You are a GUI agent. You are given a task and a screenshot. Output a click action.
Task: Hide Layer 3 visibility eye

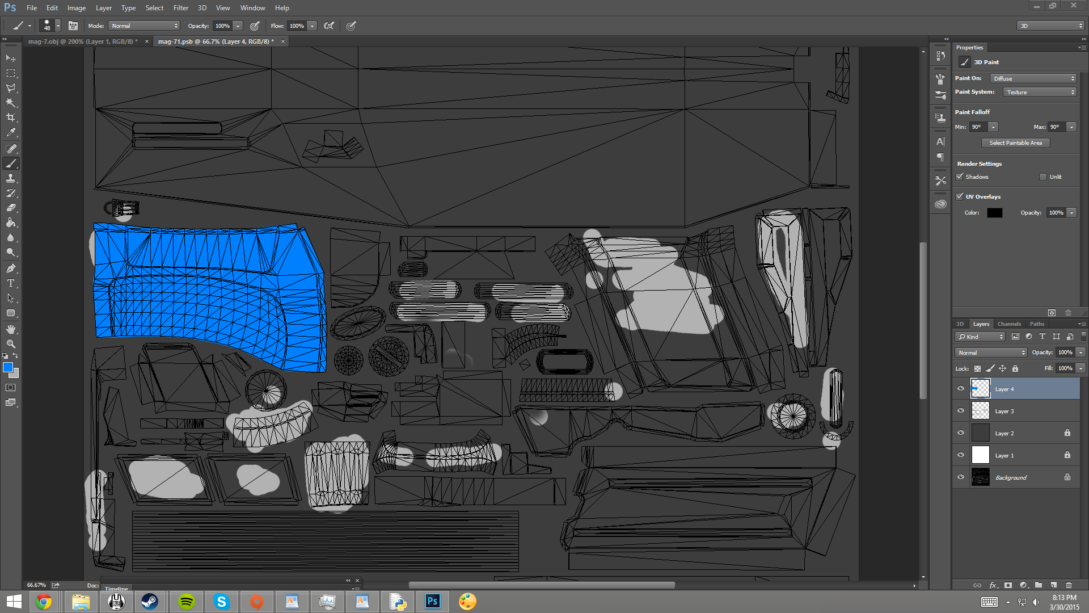(x=961, y=411)
